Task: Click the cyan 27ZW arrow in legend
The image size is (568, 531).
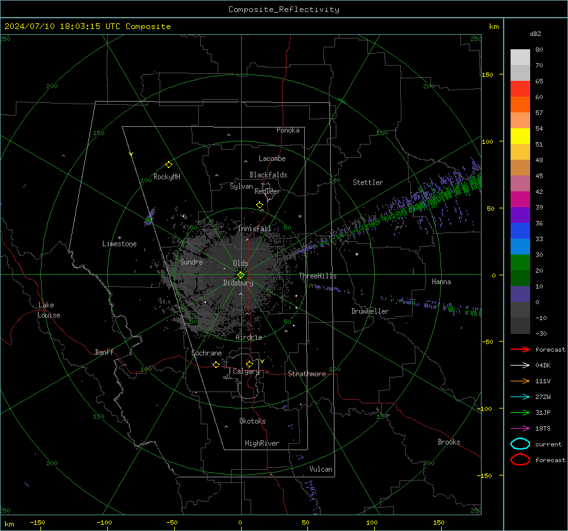Action: [x=520, y=397]
